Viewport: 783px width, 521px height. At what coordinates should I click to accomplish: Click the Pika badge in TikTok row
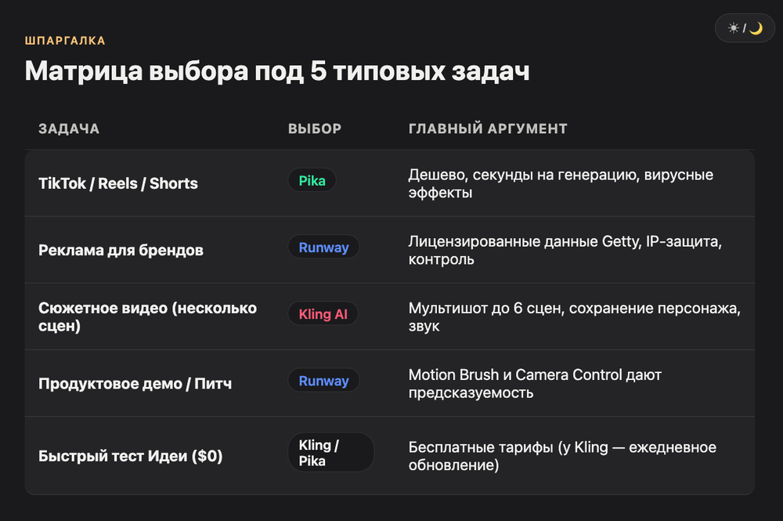coord(312,180)
